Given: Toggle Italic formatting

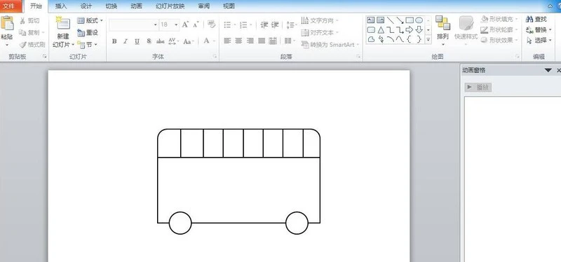Looking at the screenshot, I should [126, 41].
